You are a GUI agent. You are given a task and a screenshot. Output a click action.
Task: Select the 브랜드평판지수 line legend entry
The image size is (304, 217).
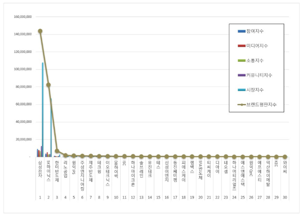pyautogui.click(x=259, y=104)
